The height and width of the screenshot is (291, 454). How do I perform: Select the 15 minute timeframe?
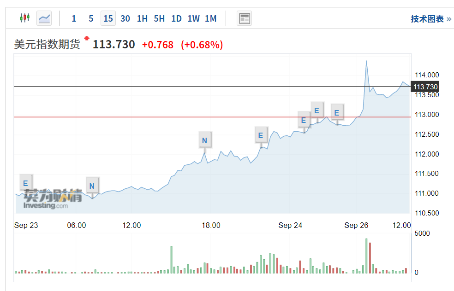108,18
